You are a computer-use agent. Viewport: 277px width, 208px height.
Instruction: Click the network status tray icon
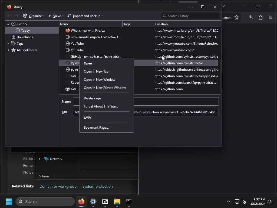(237, 201)
